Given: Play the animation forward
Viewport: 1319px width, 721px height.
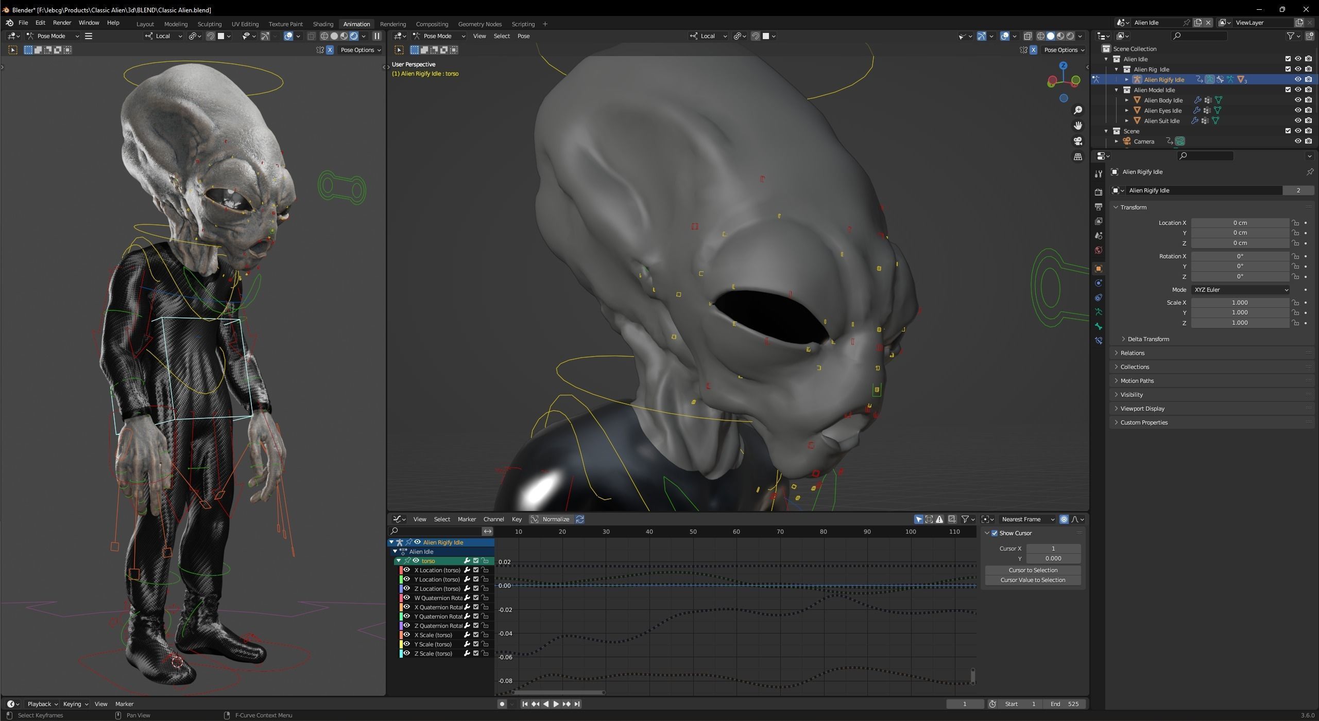Looking at the screenshot, I should (x=556, y=704).
